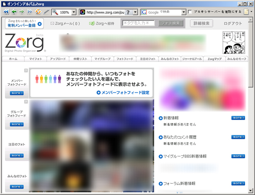The height and width of the screenshot is (195, 255).
Task: Go back with the green left arrow
Action: 14,12
